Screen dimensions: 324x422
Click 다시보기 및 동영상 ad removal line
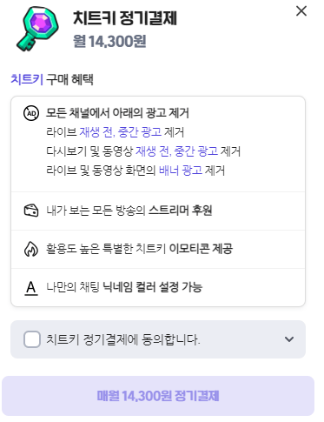point(143,151)
